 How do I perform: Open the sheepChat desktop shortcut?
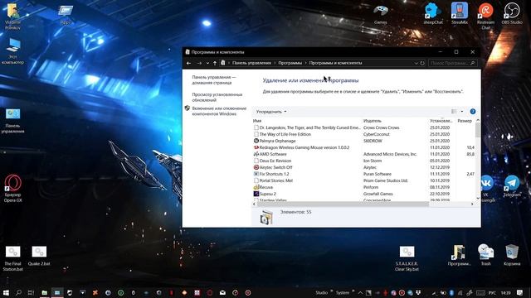coord(433,13)
